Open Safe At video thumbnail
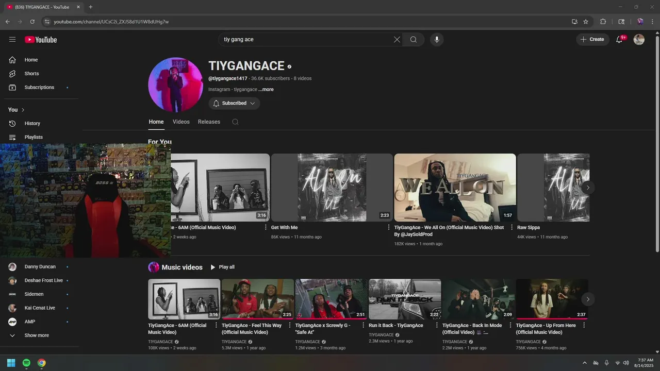Viewport: 660px width, 371px height. [x=331, y=299]
